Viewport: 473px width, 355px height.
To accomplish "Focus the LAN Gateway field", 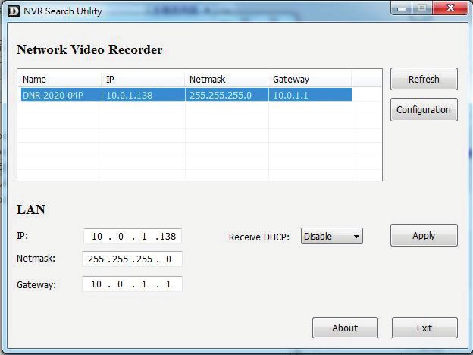I will tap(132, 284).
